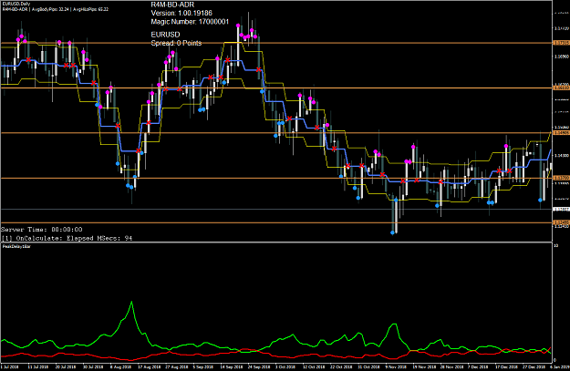This screenshot has height=371, width=570.
Task: Click the 19 Nov 2018 date label
Action: [423, 367]
